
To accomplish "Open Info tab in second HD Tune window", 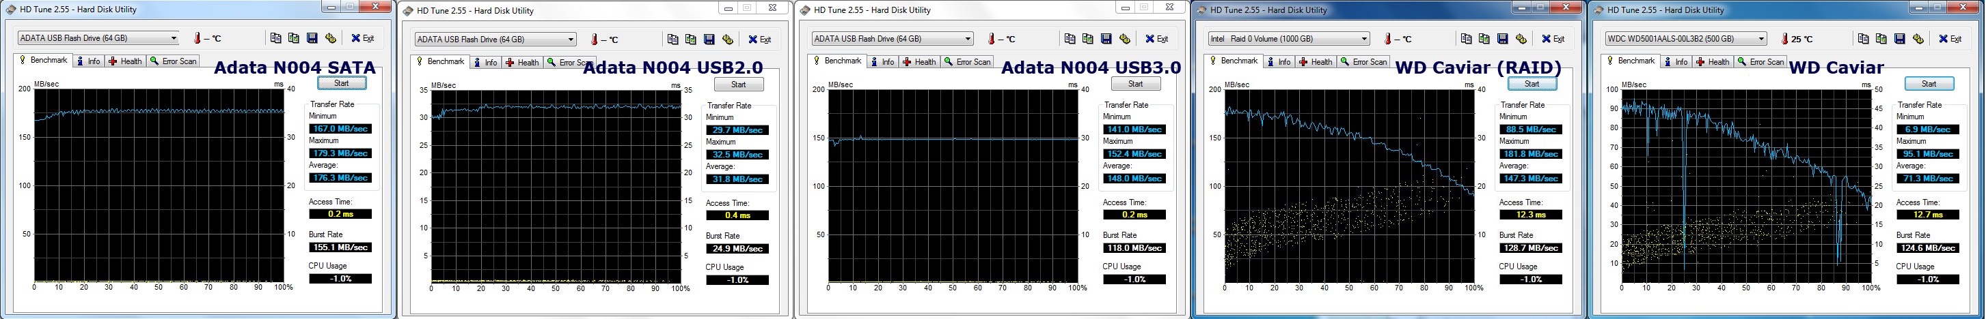I will coord(485,62).
